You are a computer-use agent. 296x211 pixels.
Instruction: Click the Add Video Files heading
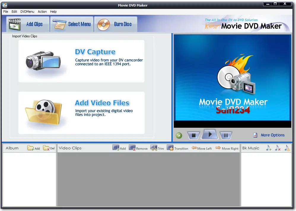[x=102, y=103]
